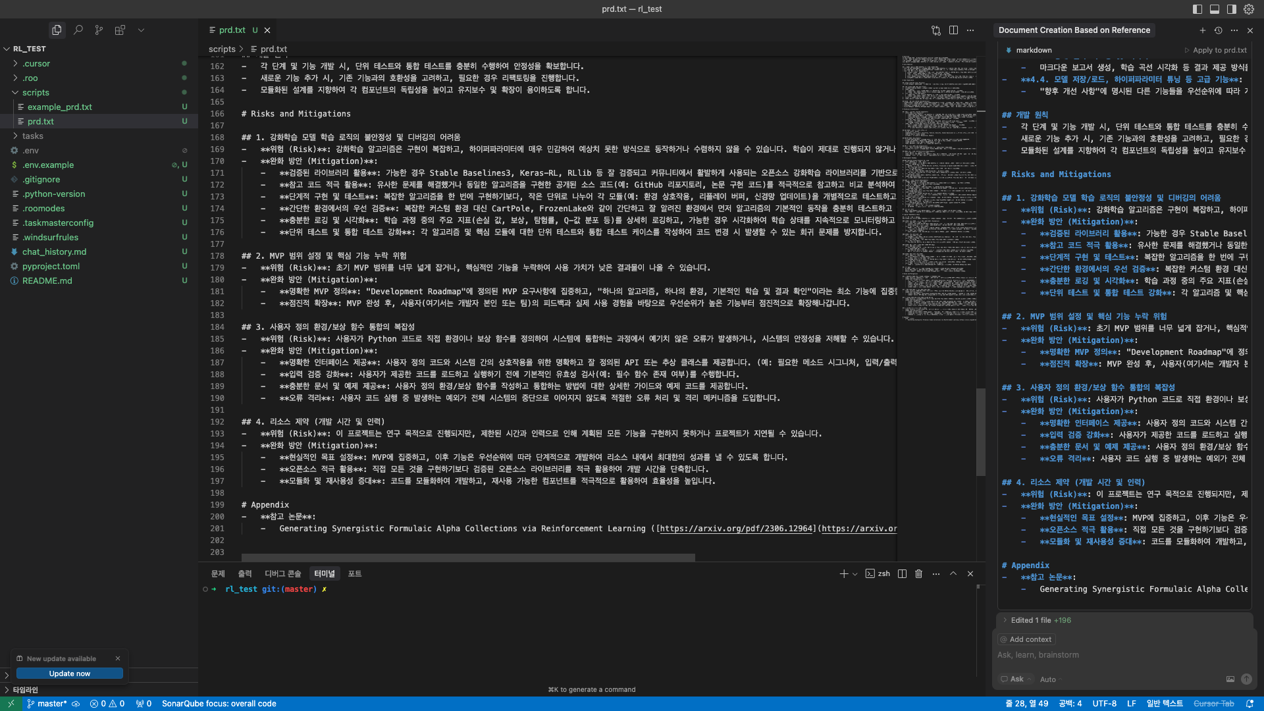Screen dimensions: 1264x711
Task: Change UTF-8 file encoding
Action: click(1105, 704)
